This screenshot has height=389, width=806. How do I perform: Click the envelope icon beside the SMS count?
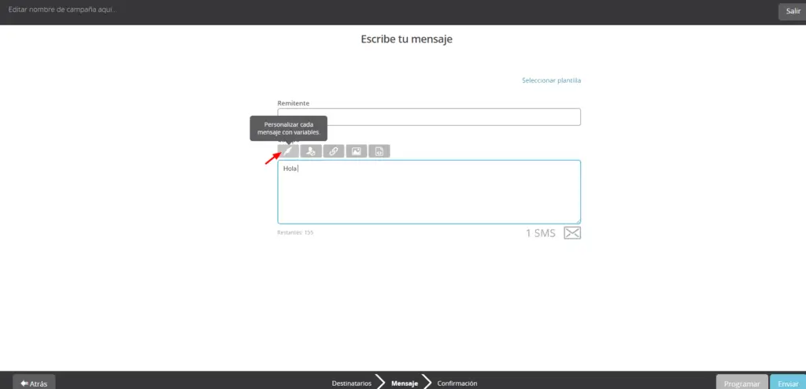pyautogui.click(x=572, y=233)
